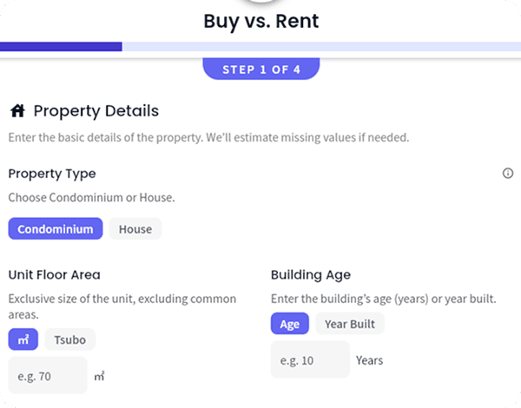Screen dimensions: 521x408
Task: Click the Property Type section label
Action: coord(52,174)
